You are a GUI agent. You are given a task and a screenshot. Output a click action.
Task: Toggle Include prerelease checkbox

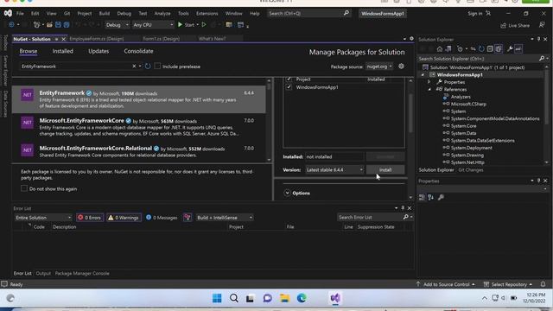(x=157, y=66)
